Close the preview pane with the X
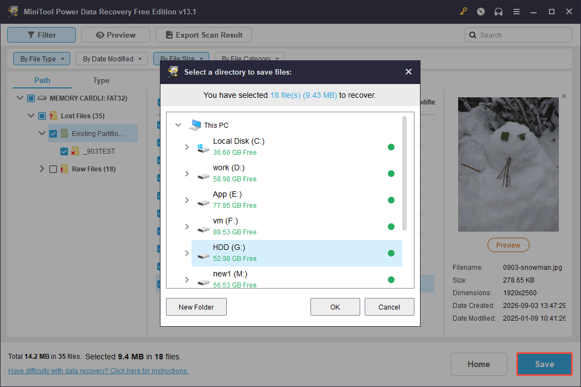Viewport: 581px width, 387px height. point(564,96)
